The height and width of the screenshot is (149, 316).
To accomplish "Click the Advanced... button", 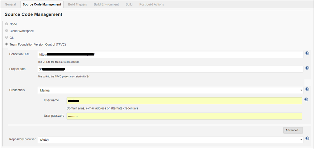I will coord(293,130).
